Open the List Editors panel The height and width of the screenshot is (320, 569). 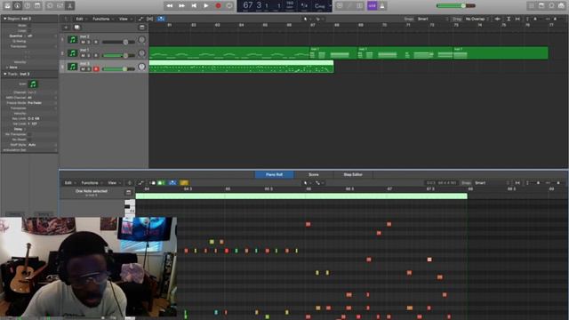pyautogui.click(x=532, y=5)
